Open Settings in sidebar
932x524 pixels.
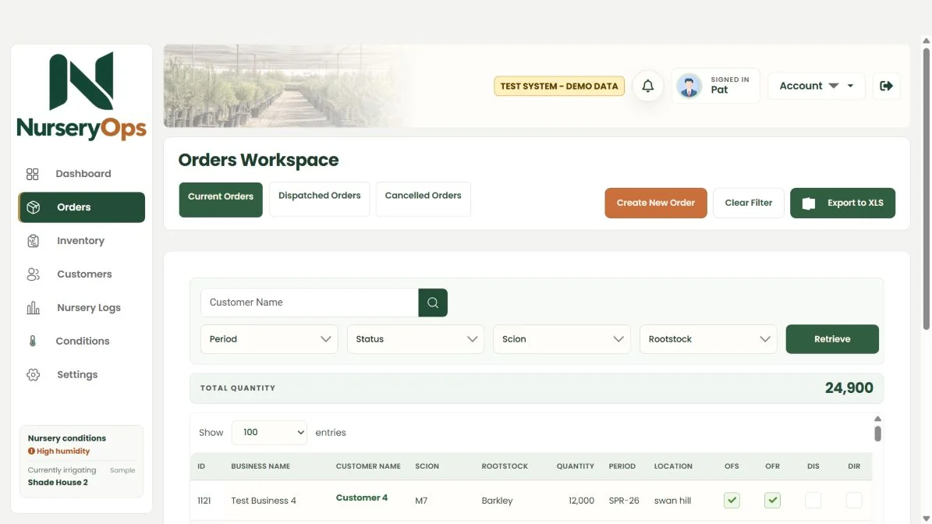point(81,375)
